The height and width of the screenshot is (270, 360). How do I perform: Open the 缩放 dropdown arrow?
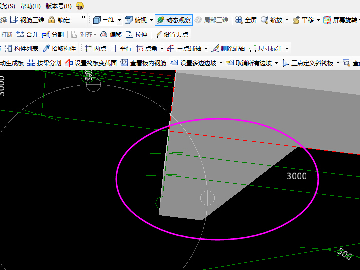coord(287,20)
